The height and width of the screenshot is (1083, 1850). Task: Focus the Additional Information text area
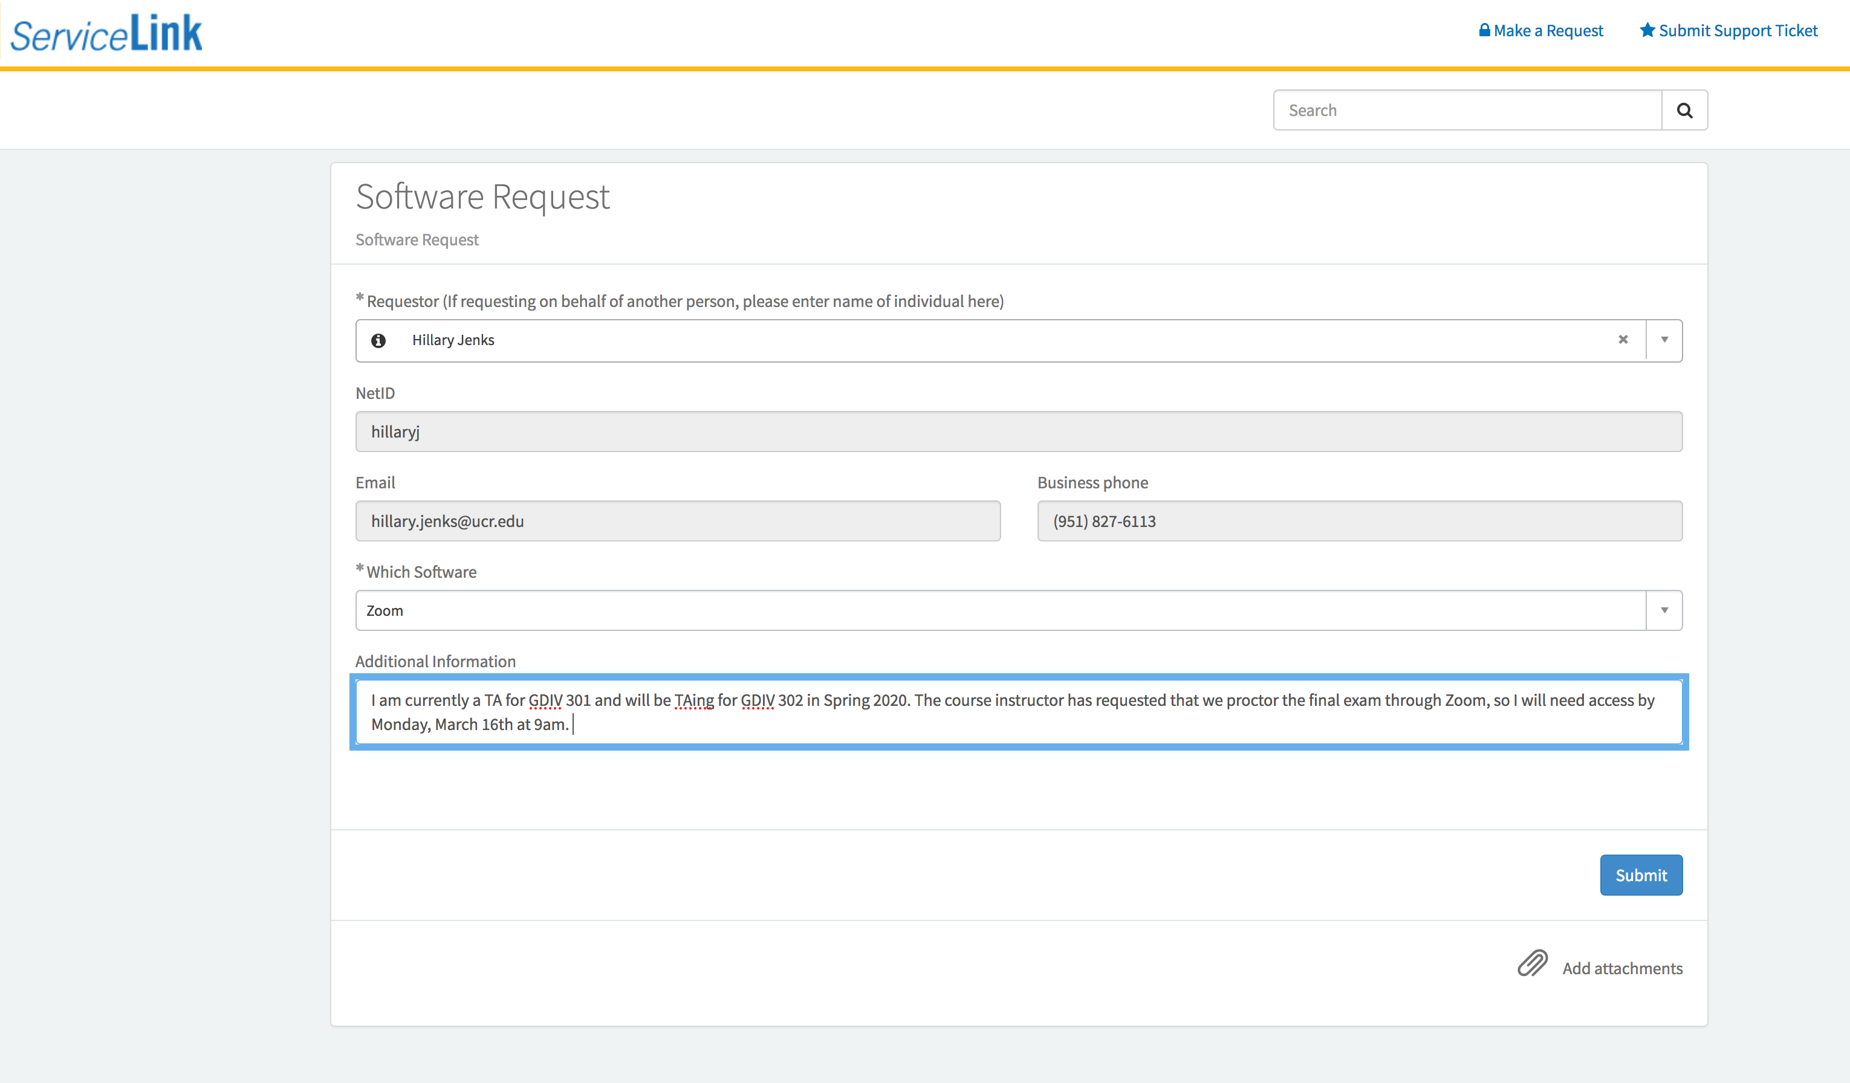(1018, 712)
